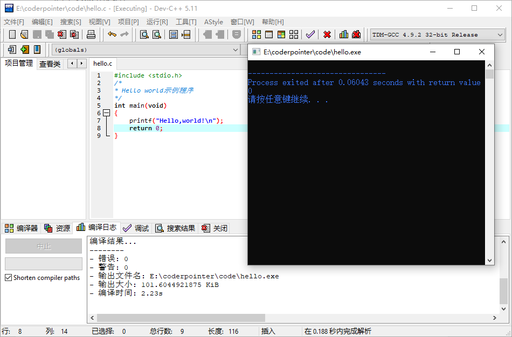The image size is (512, 337).
Task: Close all files using the toolbar icon
Action: coord(74,34)
